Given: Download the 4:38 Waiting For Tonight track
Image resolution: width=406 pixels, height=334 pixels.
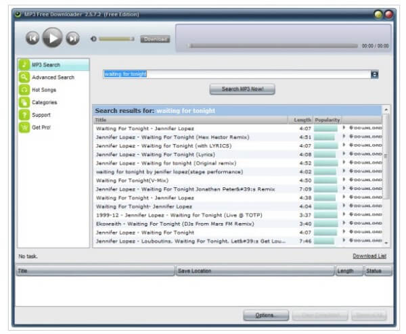Looking at the screenshot, I should click(x=365, y=197).
